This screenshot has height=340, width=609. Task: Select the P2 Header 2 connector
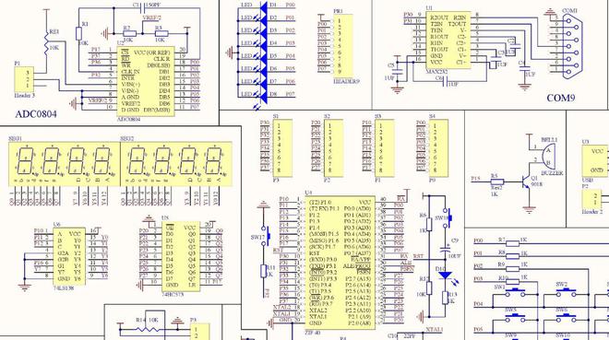coord(591,198)
